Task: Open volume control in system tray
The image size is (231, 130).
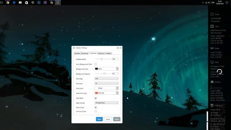Action: pos(209,3)
